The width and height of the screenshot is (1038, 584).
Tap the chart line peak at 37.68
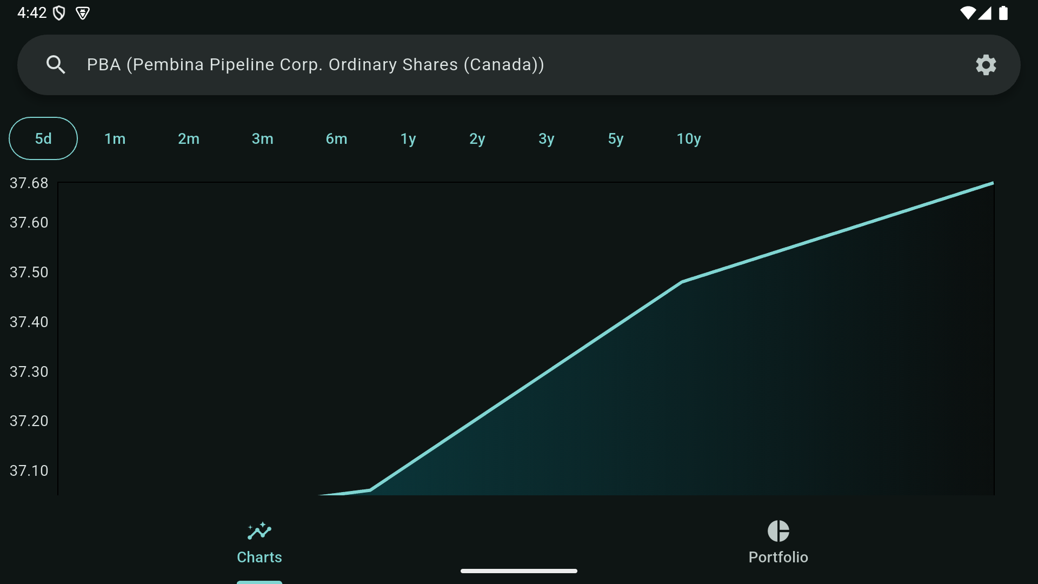coord(992,184)
